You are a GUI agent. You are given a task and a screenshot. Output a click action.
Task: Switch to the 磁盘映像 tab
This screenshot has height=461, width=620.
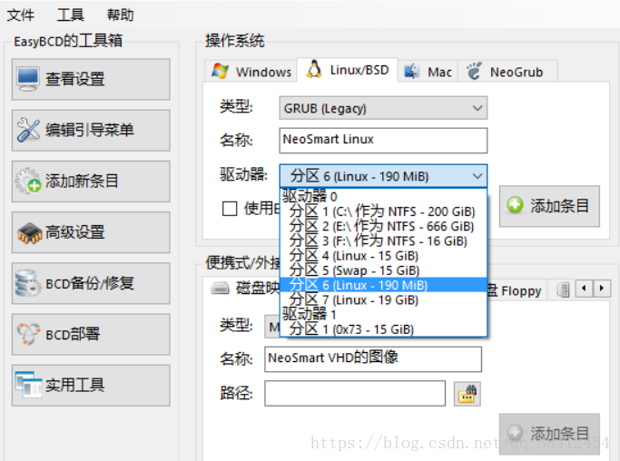(245, 289)
